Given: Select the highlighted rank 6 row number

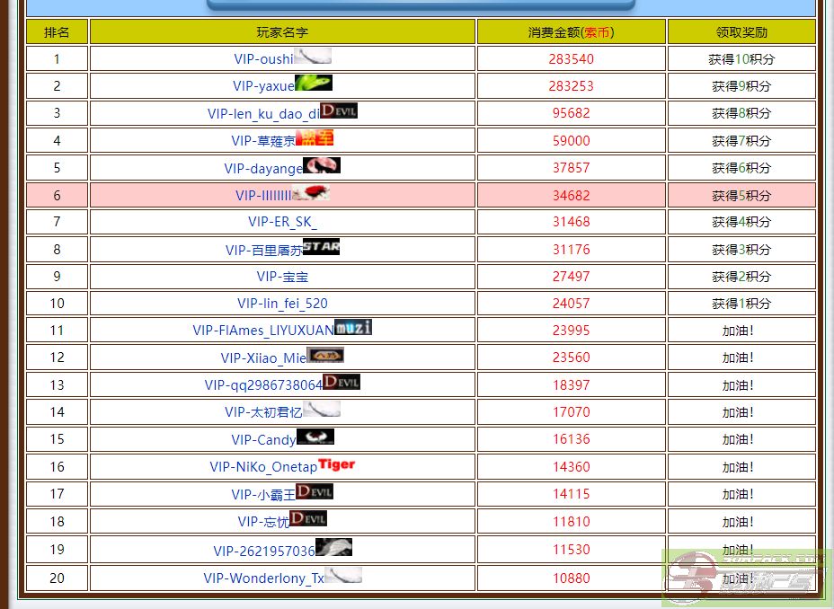Looking at the screenshot, I should click(58, 195).
